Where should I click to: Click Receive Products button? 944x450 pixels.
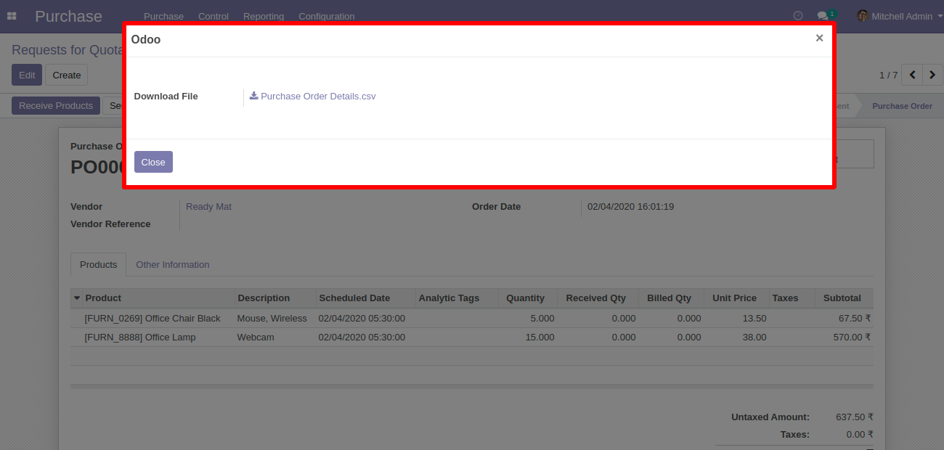[56, 106]
